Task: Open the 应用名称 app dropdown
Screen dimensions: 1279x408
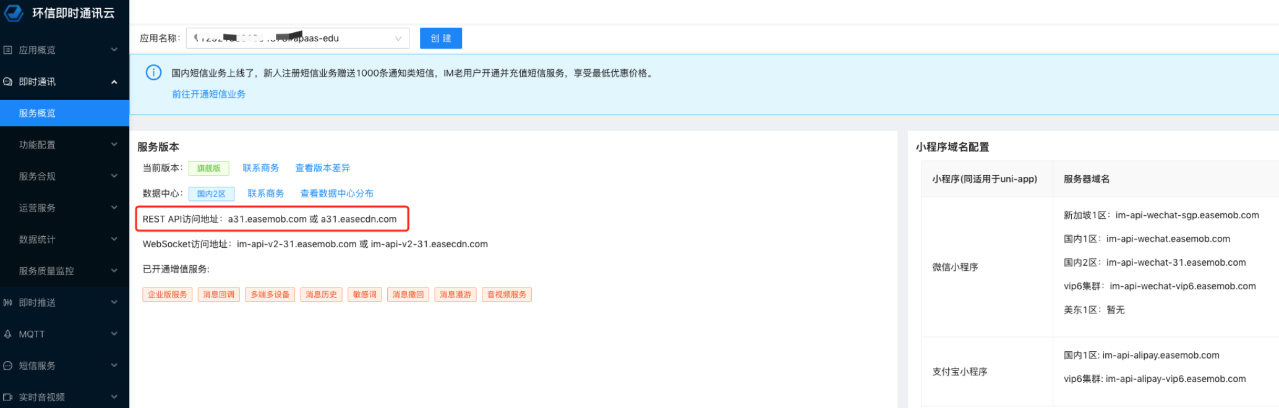Action: [x=297, y=38]
